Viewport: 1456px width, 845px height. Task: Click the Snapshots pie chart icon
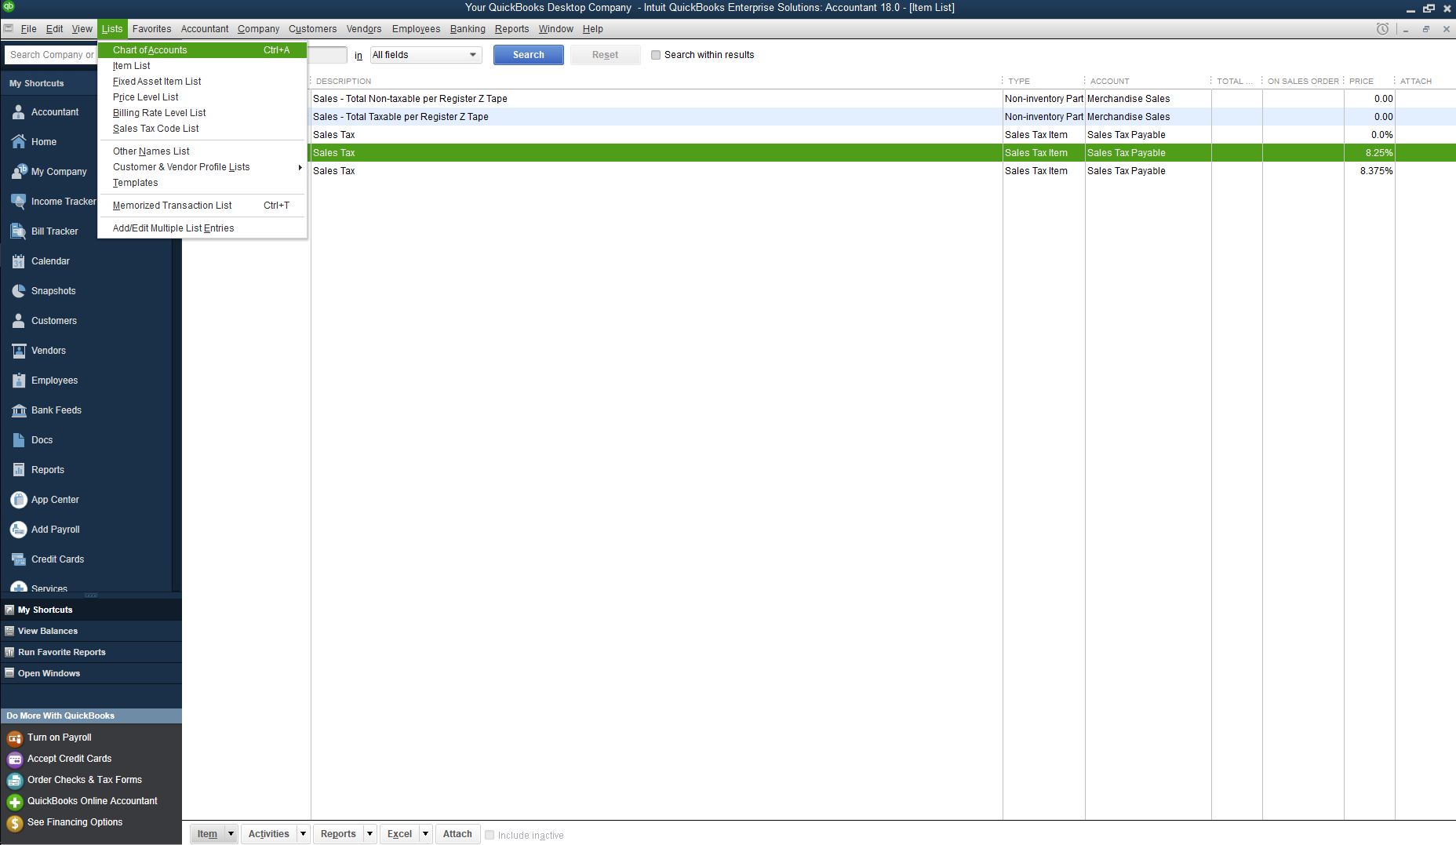(x=18, y=291)
